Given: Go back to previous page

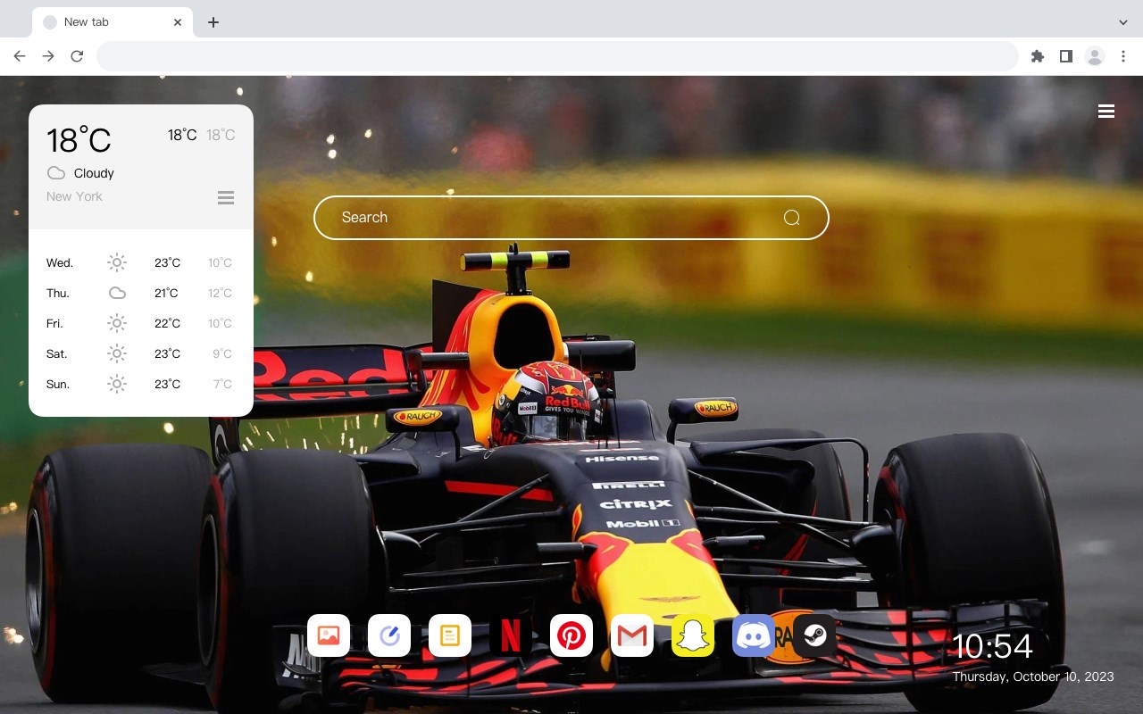Looking at the screenshot, I should (20, 56).
